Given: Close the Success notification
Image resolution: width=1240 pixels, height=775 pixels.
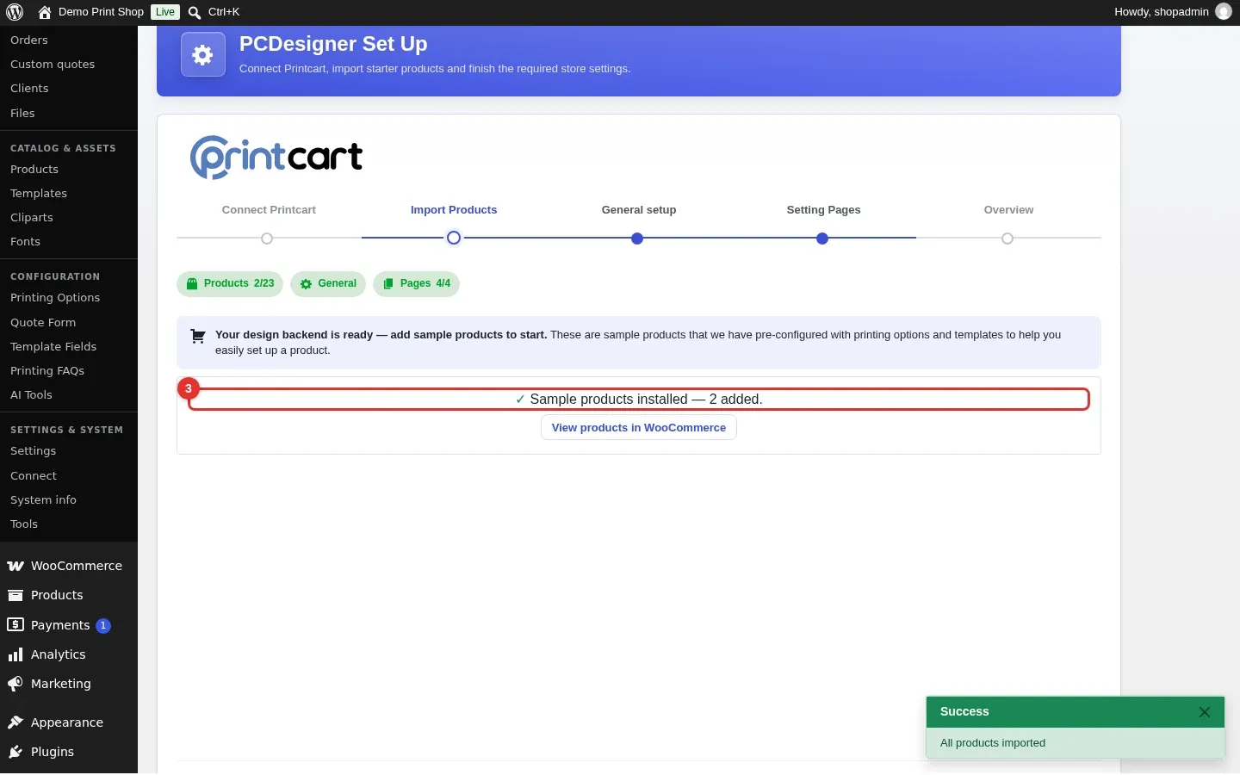Looking at the screenshot, I should tap(1205, 712).
